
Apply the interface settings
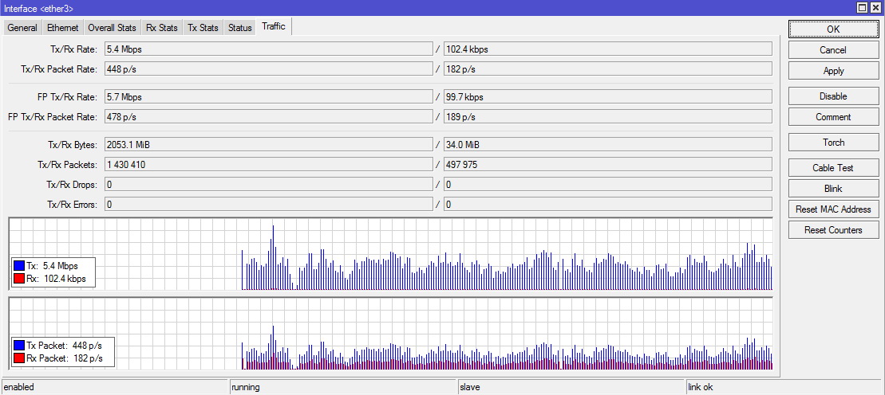tap(832, 71)
